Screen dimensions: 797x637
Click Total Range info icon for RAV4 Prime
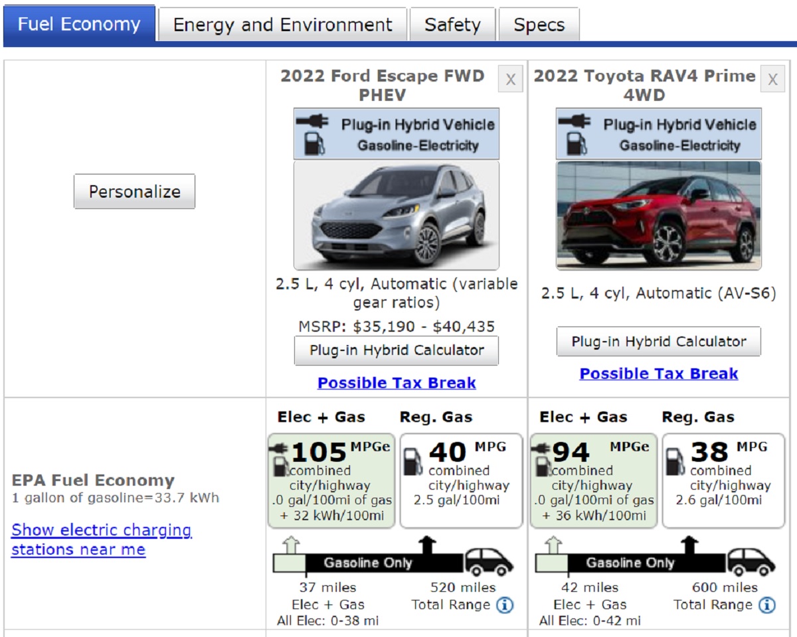[x=767, y=605]
